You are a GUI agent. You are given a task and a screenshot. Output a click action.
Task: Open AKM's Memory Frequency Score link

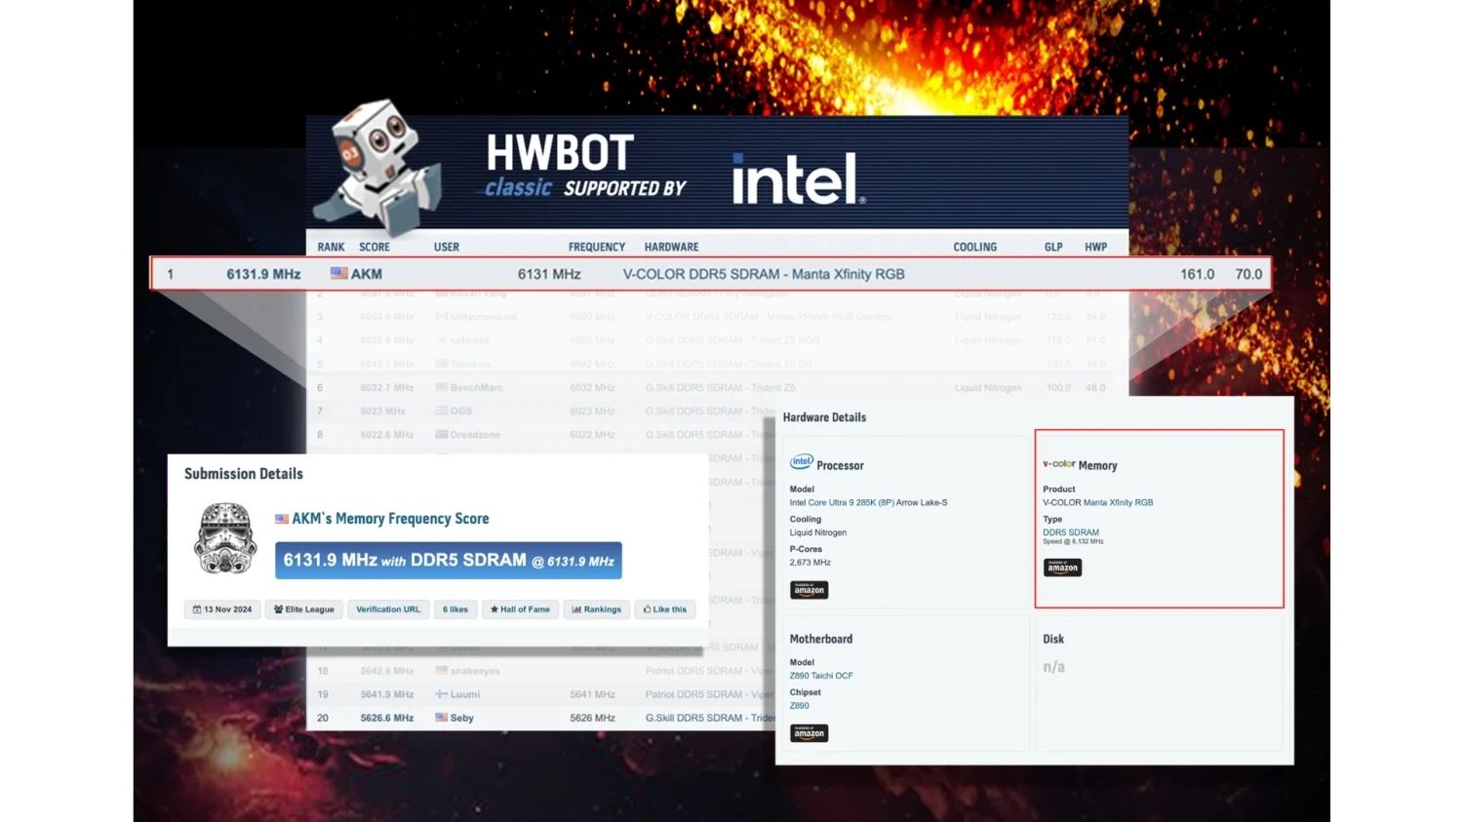390,519
